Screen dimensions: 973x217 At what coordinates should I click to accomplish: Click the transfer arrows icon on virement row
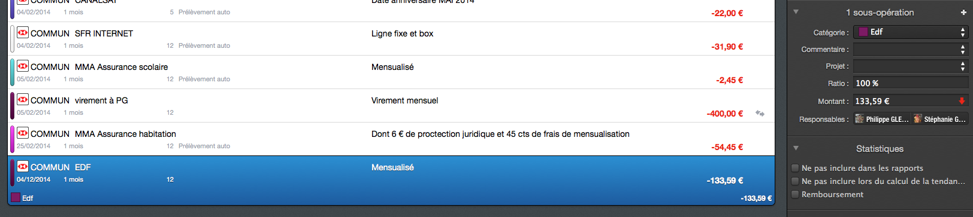(x=760, y=113)
